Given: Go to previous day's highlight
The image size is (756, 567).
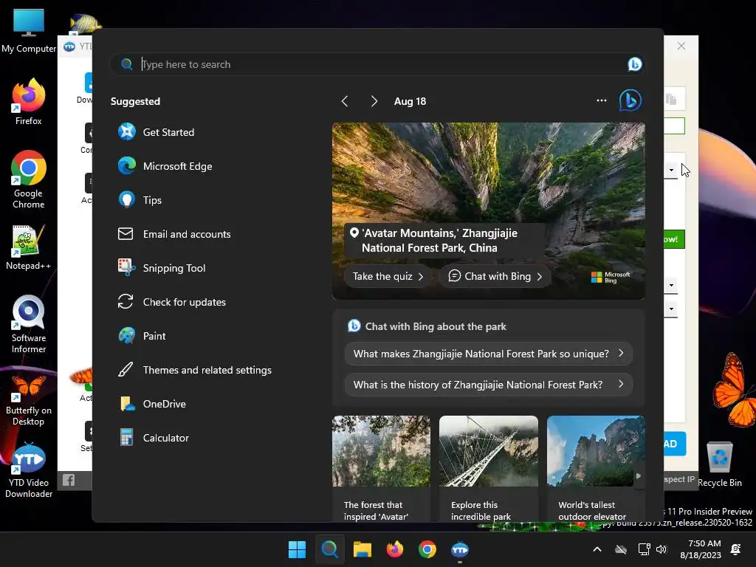Looking at the screenshot, I should pos(344,101).
